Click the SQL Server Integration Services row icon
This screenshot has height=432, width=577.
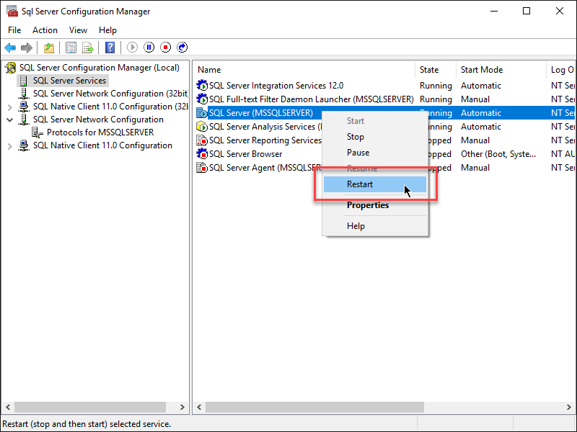pos(202,86)
